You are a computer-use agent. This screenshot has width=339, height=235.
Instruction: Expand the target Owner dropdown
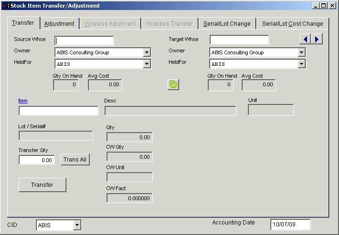pyautogui.click(x=302, y=52)
